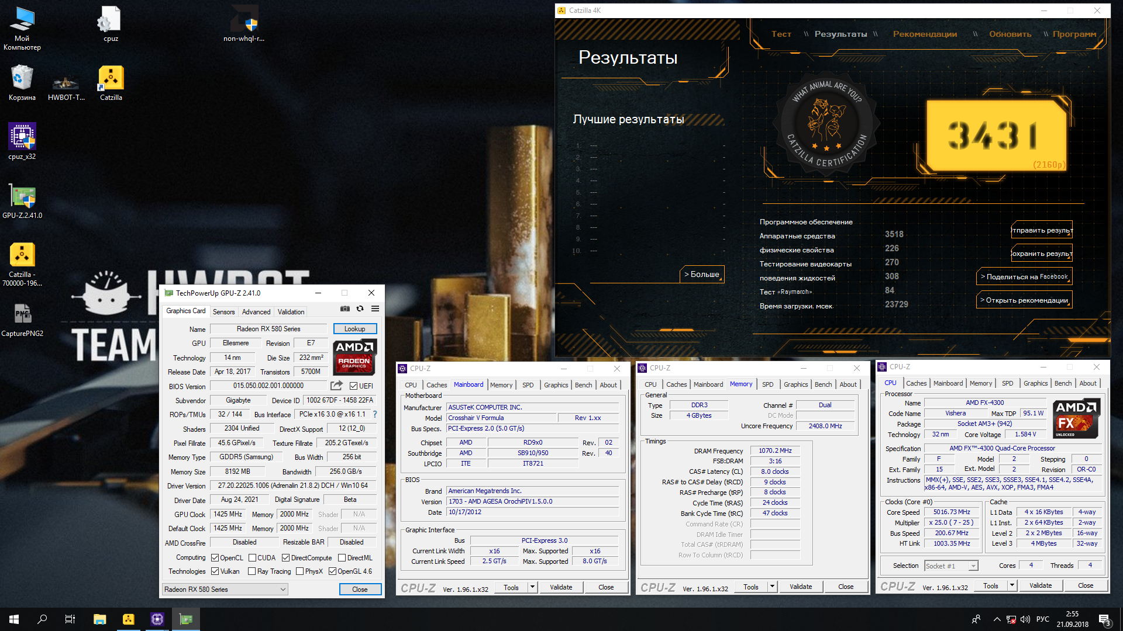Viewport: 1123px width, 631px height.
Task: Click the AMD Radeon Graphics logo in GPU-Z
Action: [x=354, y=356]
